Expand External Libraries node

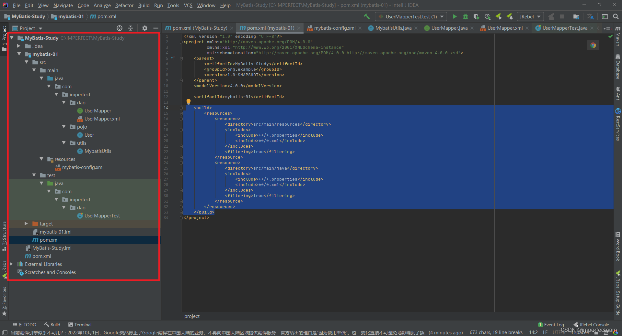click(x=11, y=264)
